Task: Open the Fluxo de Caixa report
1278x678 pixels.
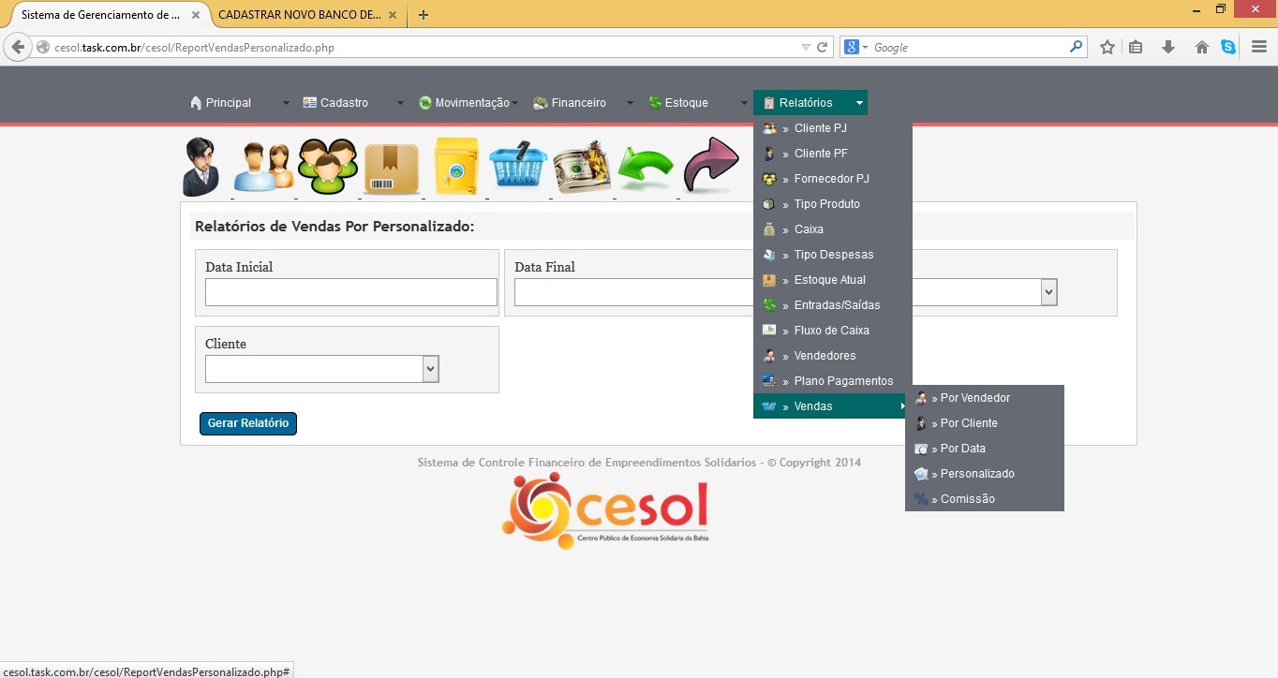Action: (x=831, y=331)
